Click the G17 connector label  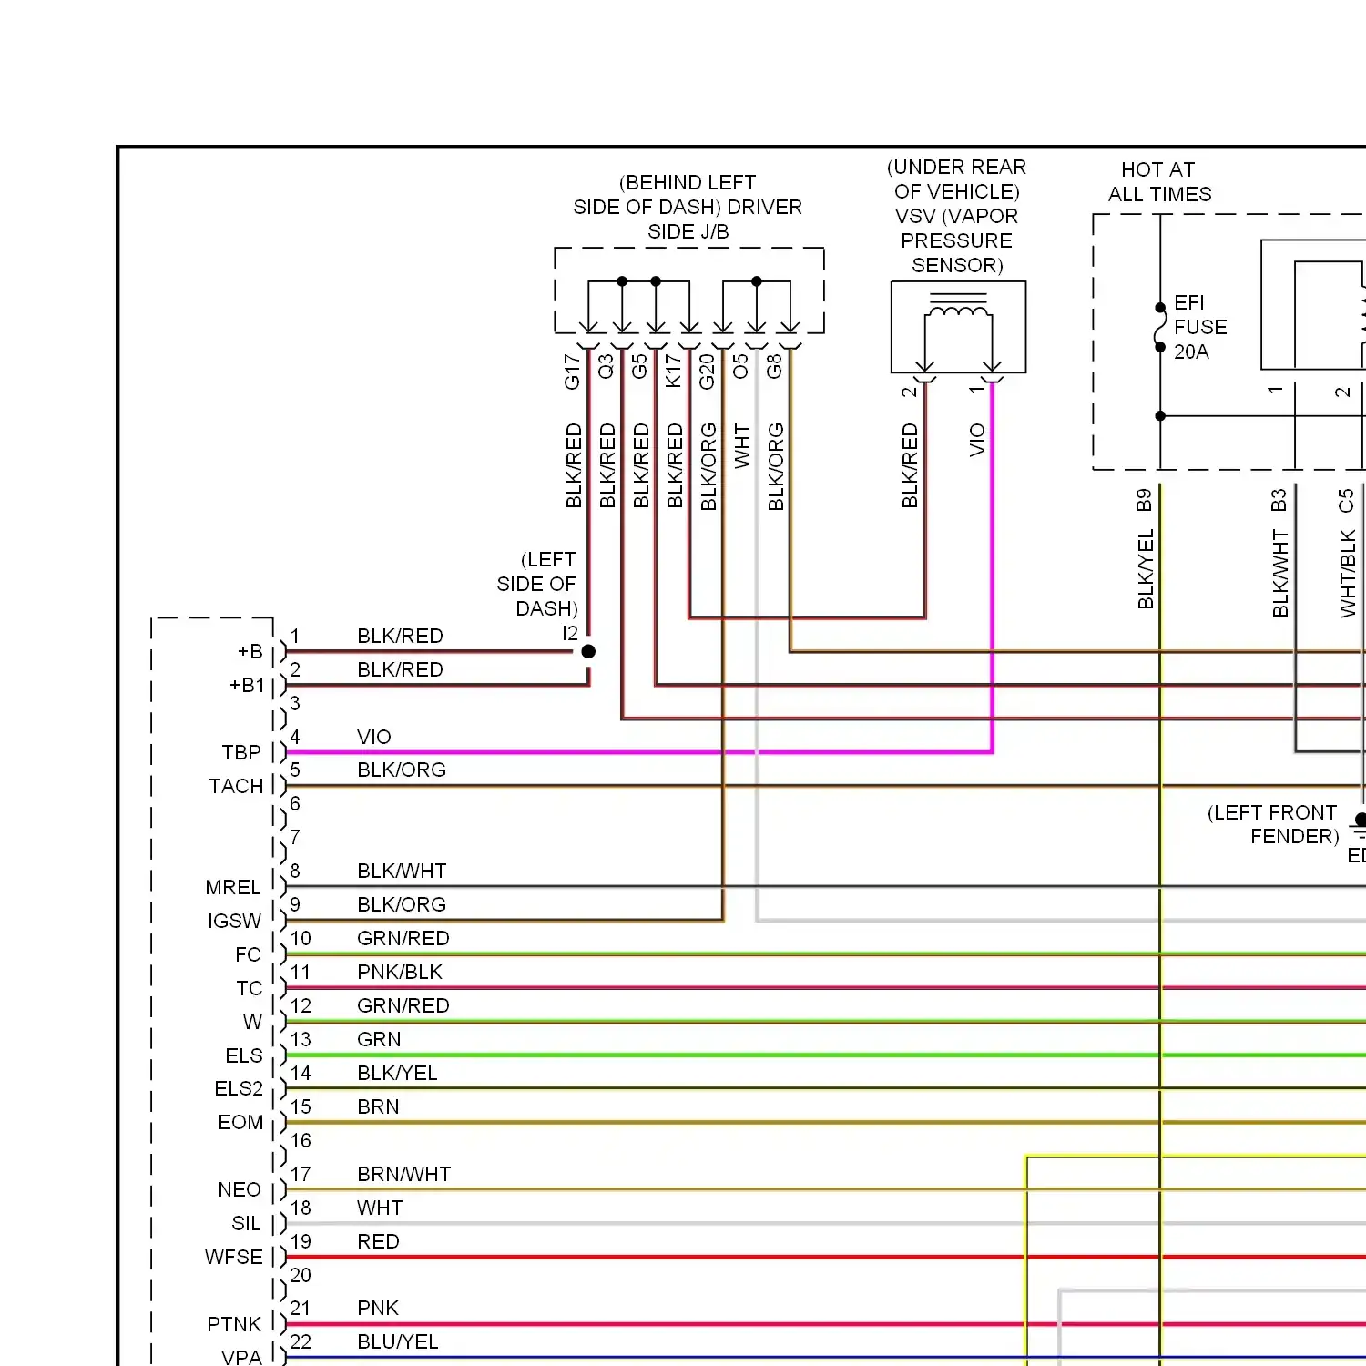[x=572, y=372]
